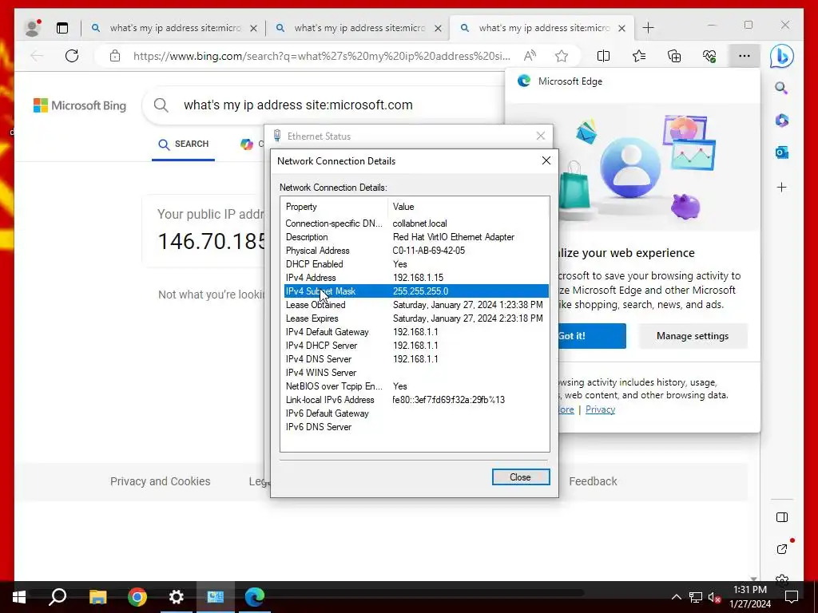
Task: Select the DHCP Enabled row
Action: (x=415, y=264)
